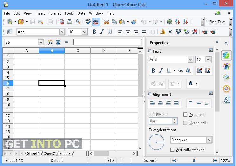Click the Copy icon
This screenshot has height=166, width=236.
coord(114,22)
